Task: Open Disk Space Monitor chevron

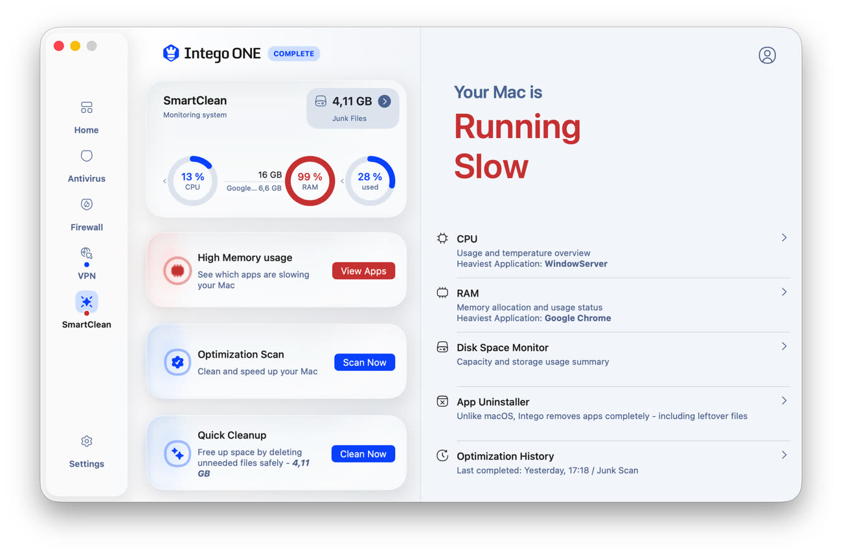Action: pos(784,346)
